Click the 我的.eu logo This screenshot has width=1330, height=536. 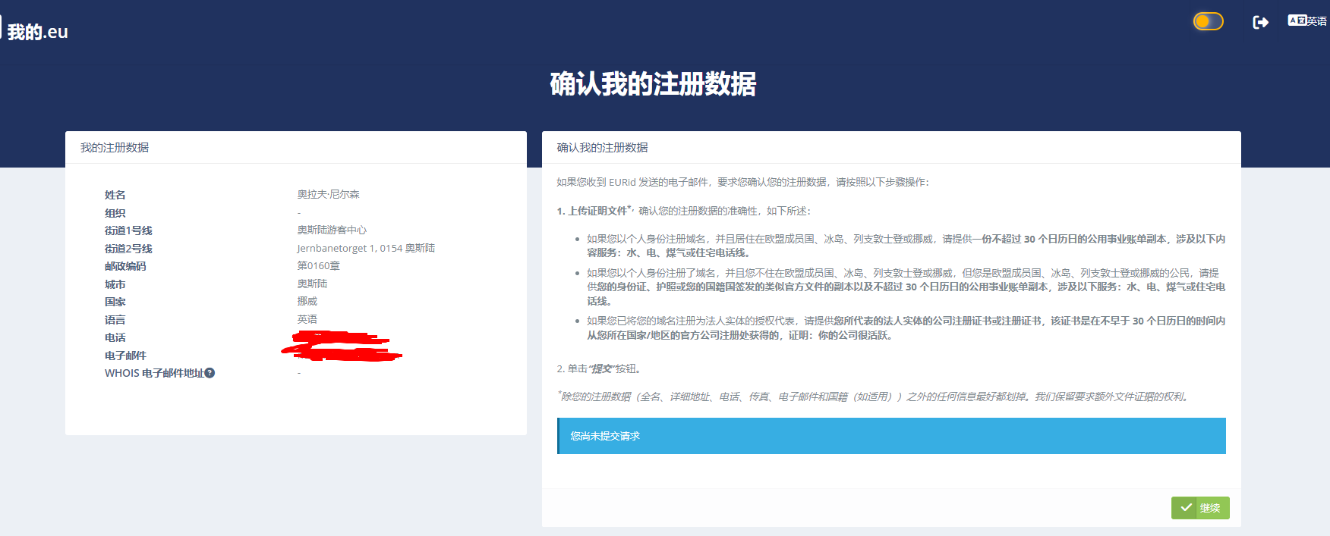pyautogui.click(x=37, y=32)
